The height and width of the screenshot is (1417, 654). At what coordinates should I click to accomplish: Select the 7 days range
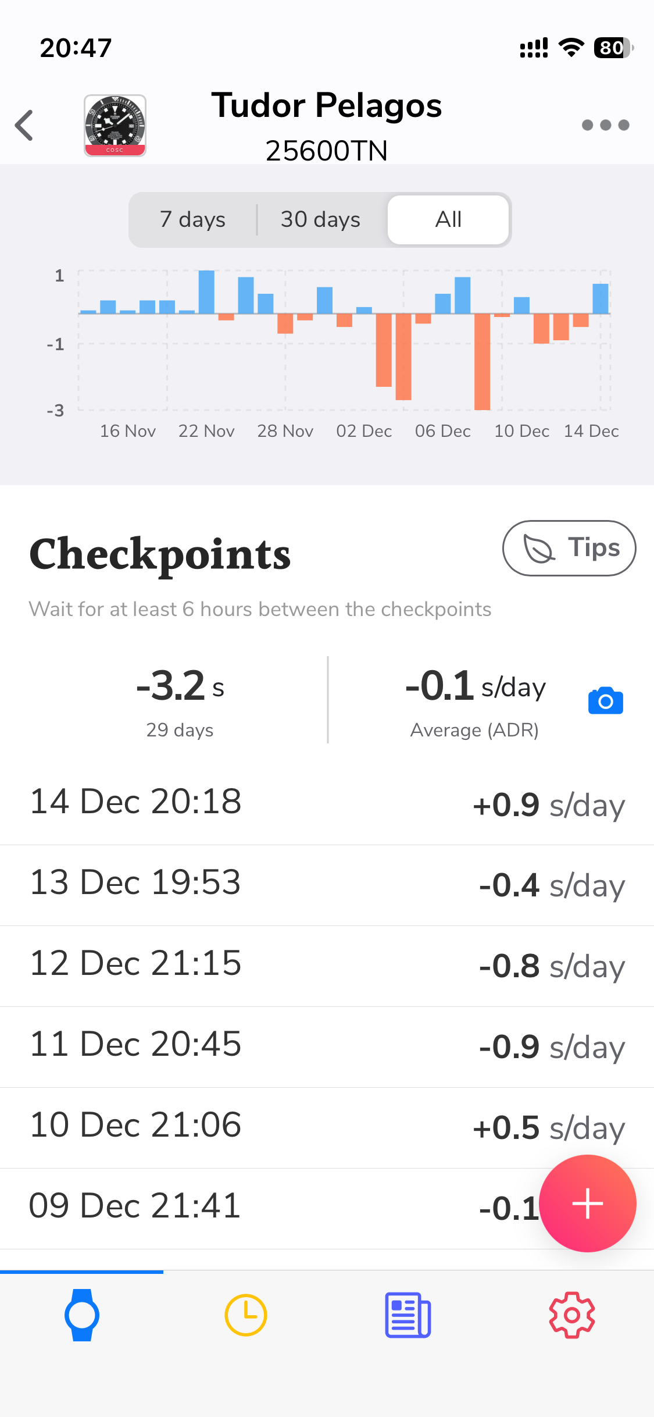192,220
